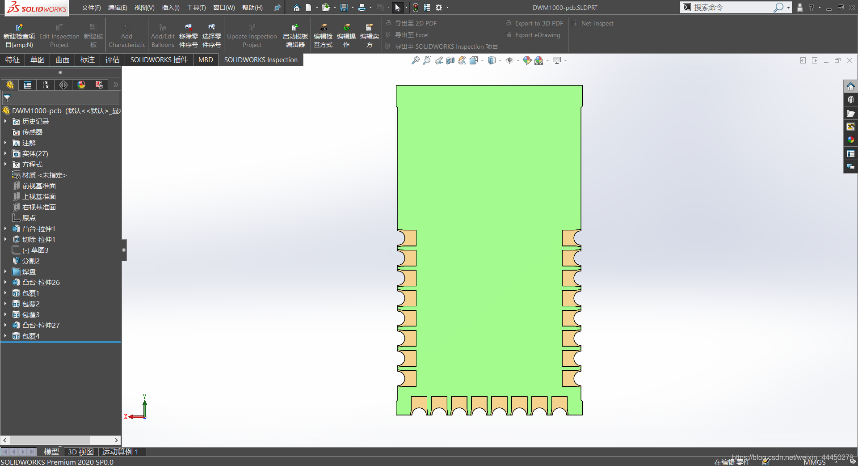The image size is (858, 466).
Task: Open the PropertyManager tab icon
Action: click(x=28, y=85)
